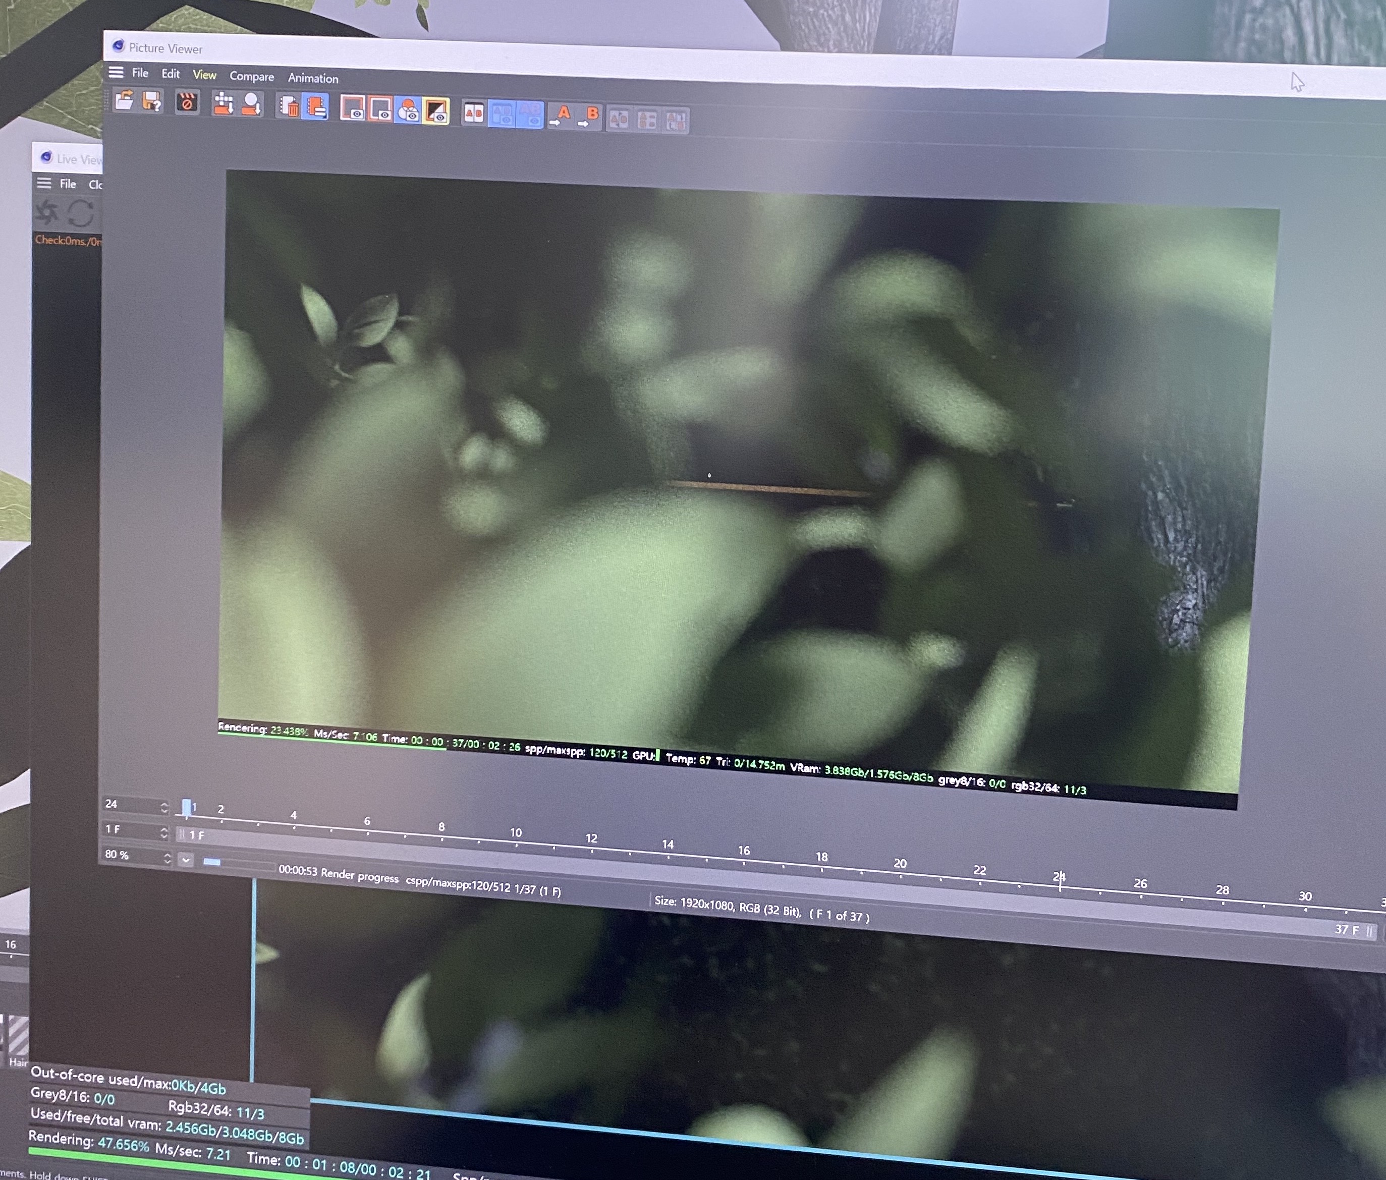1386x1180 pixels.
Task: Open the zoom preset dropdown chevron
Action: click(186, 860)
